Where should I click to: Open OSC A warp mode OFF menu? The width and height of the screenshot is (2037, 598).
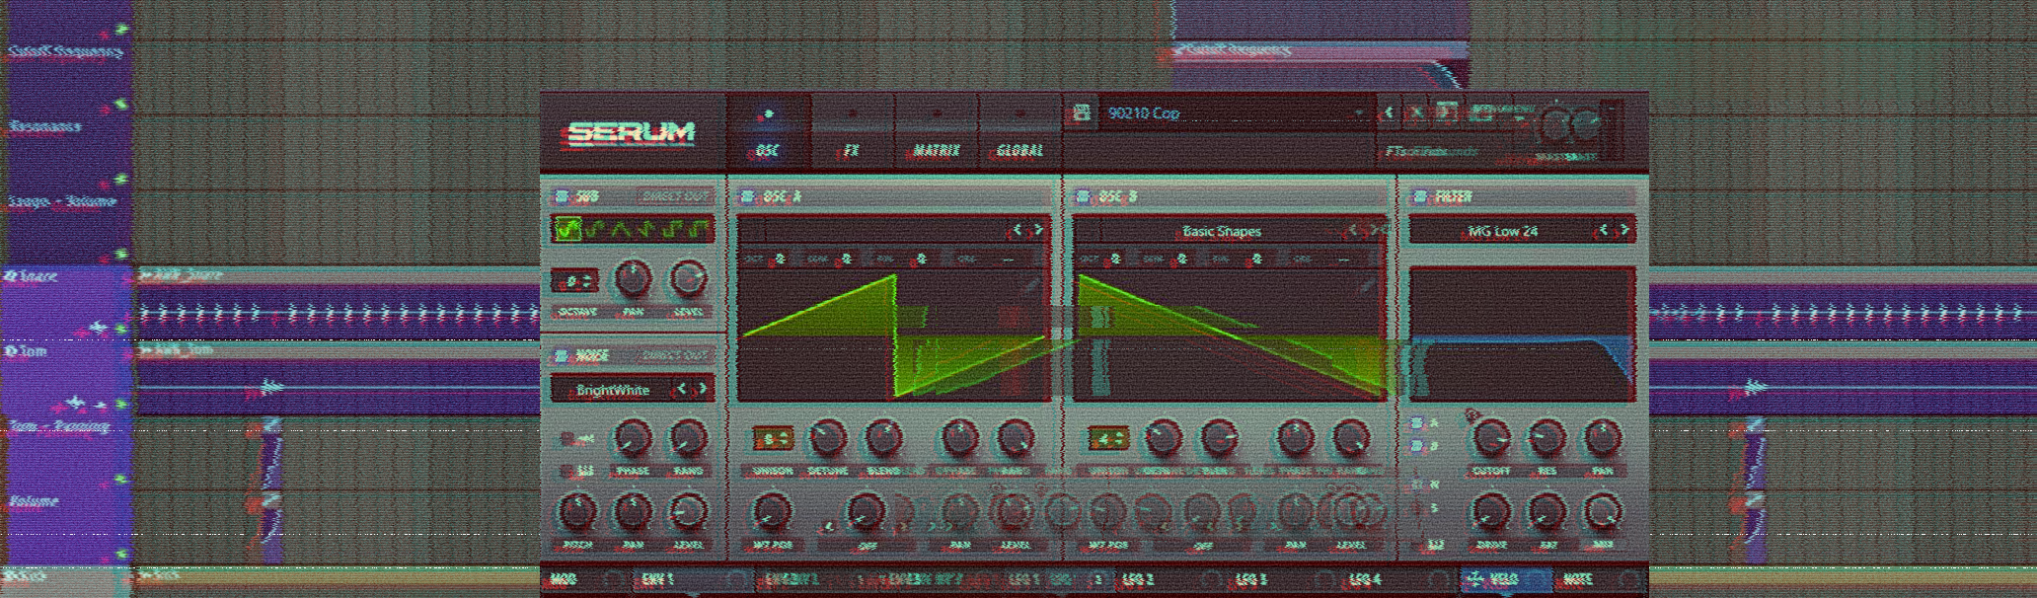[x=868, y=545]
